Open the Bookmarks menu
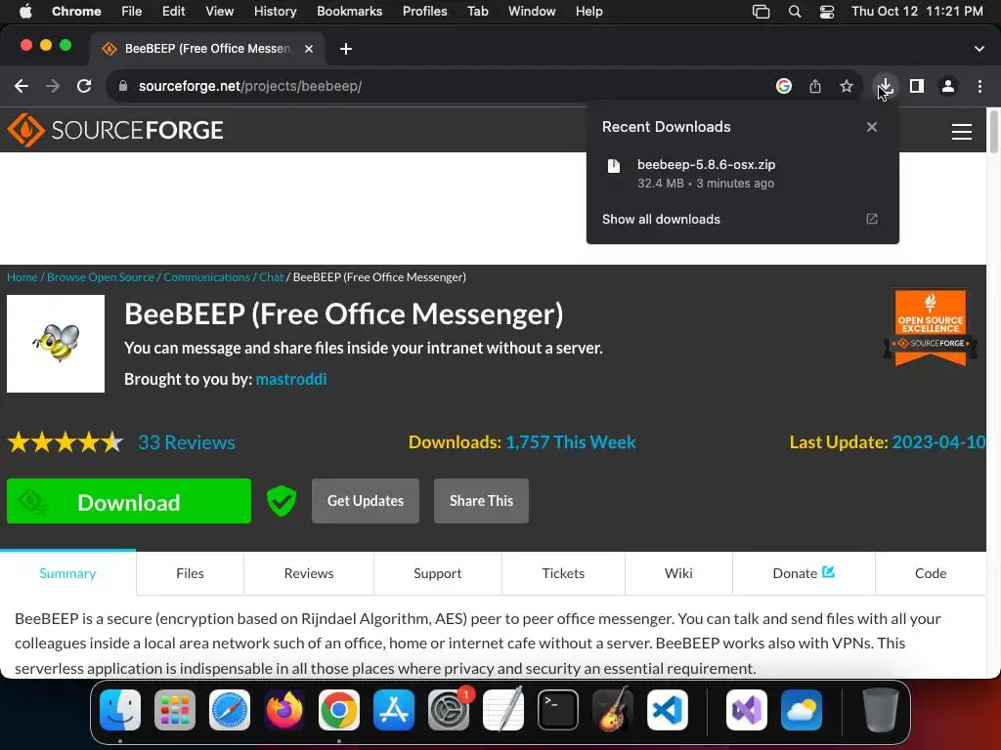 point(349,12)
